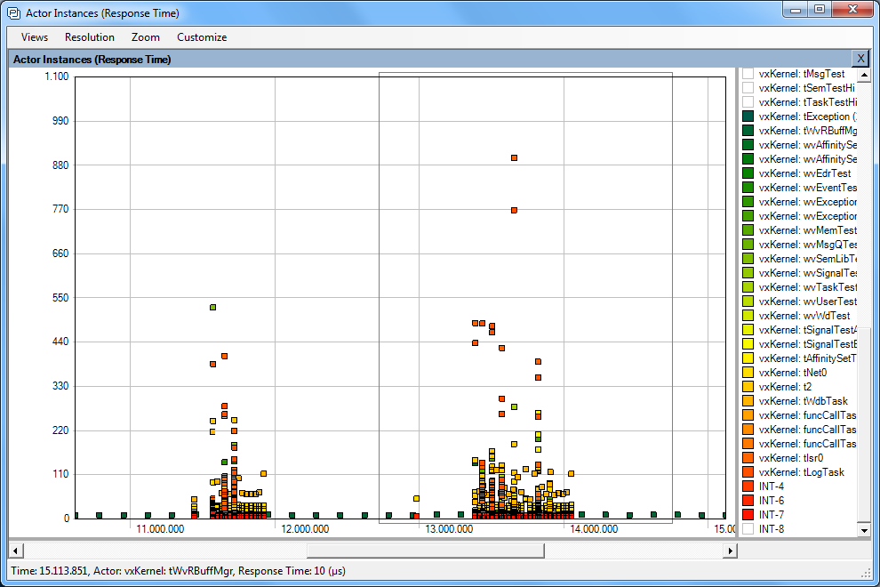The width and height of the screenshot is (880, 587).
Task: Click the window icon in the title bar
Action: click(13, 13)
